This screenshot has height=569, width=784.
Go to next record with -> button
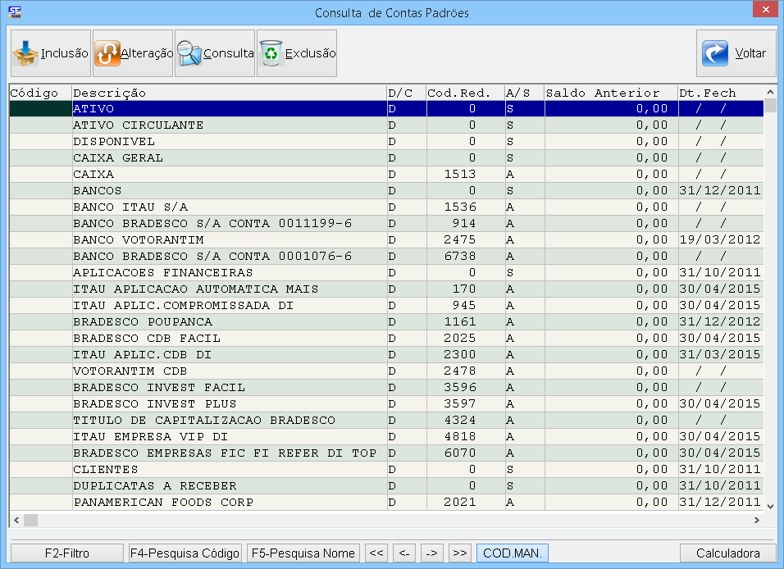tap(431, 553)
